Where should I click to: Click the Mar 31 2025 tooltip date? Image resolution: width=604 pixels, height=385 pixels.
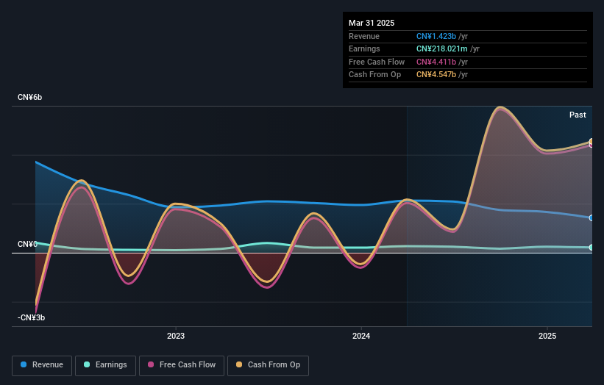(372, 23)
